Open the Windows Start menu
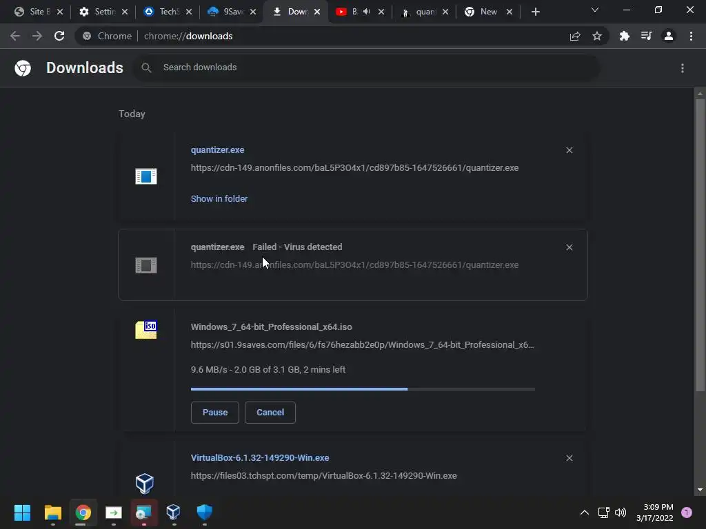The width and height of the screenshot is (706, 529). 22,512
